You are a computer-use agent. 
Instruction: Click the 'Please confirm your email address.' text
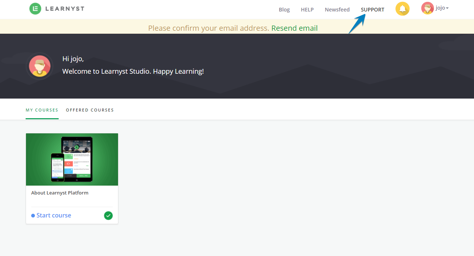209,28
